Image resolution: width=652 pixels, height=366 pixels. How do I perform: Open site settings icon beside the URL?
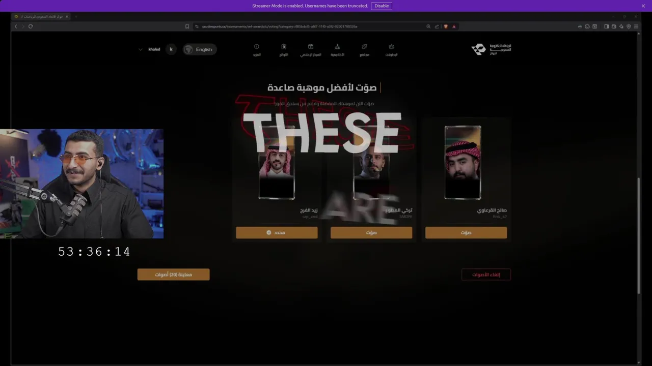click(x=198, y=26)
